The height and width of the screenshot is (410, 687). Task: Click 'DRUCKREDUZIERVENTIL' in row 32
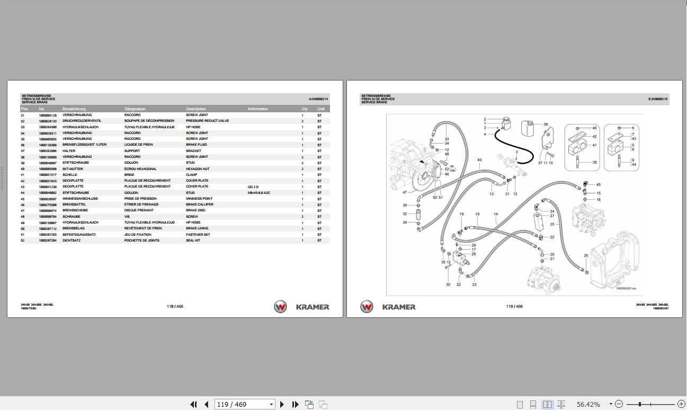tap(82, 121)
